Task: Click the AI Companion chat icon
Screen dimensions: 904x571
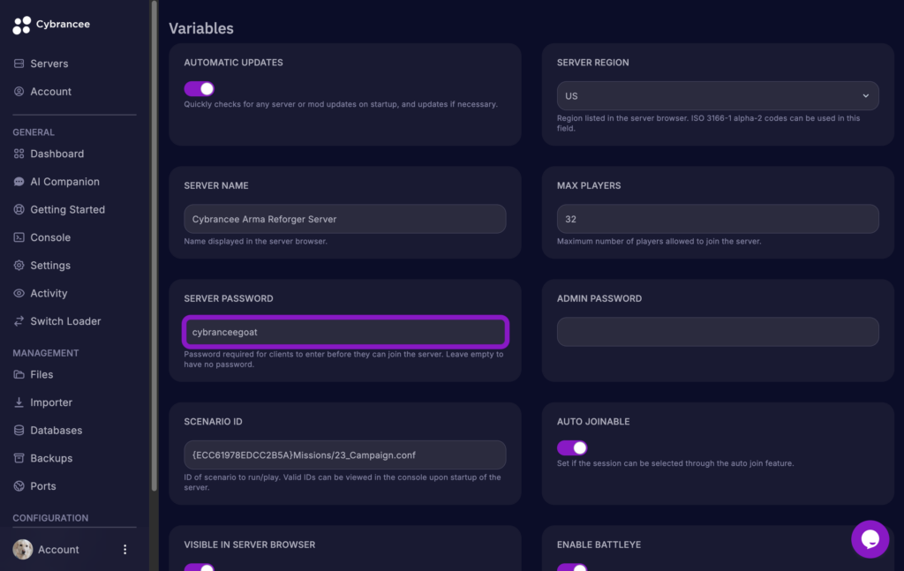Action: [x=19, y=182]
